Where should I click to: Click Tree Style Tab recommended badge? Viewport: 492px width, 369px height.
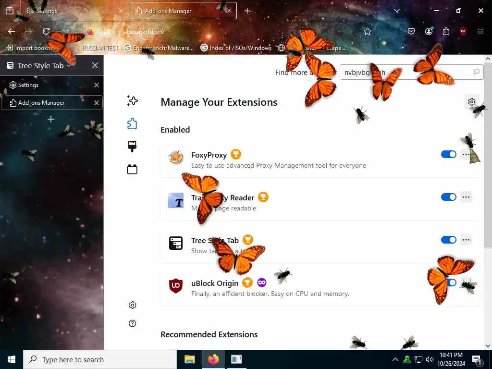[x=248, y=240]
